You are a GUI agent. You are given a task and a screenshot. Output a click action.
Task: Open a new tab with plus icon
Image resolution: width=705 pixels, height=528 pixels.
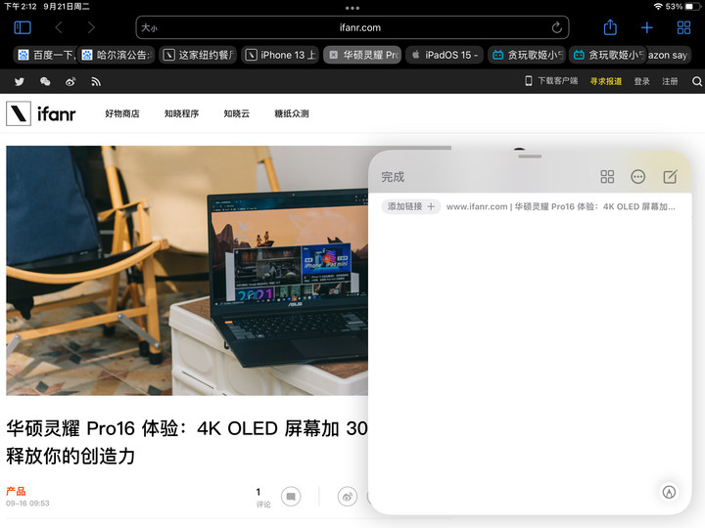click(x=646, y=27)
